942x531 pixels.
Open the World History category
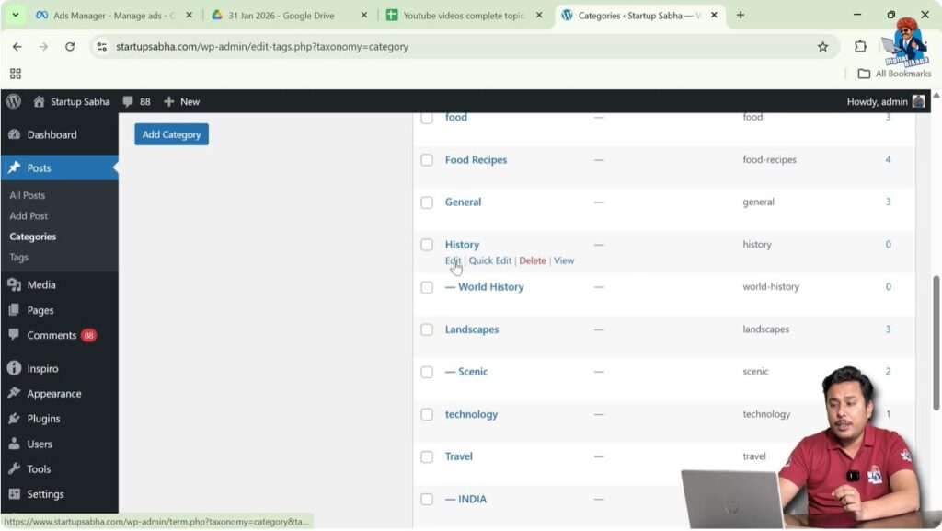pos(484,286)
